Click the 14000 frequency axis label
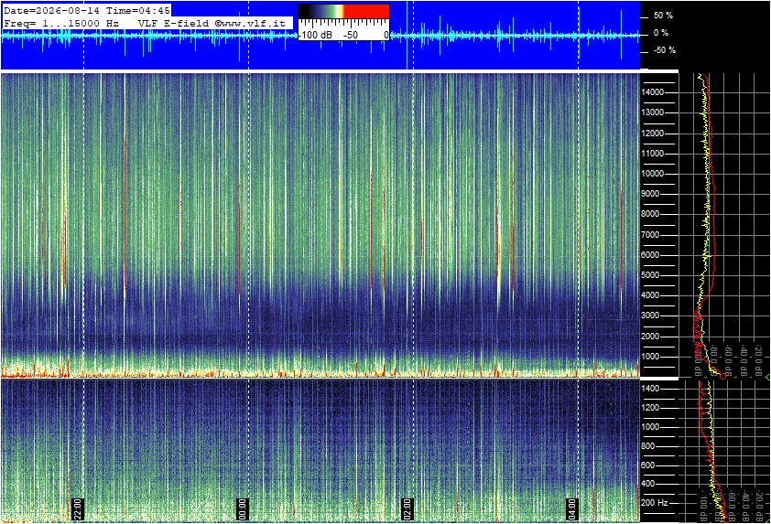The image size is (771, 524). click(x=653, y=92)
